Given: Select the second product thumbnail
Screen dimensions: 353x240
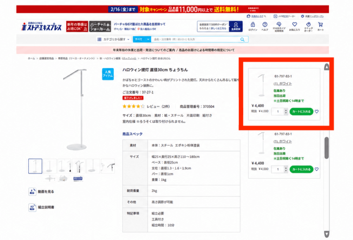Looking at the screenshot, I should (x=50, y=166).
